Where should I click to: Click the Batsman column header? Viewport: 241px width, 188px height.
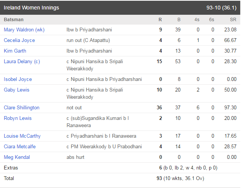pos(14,20)
